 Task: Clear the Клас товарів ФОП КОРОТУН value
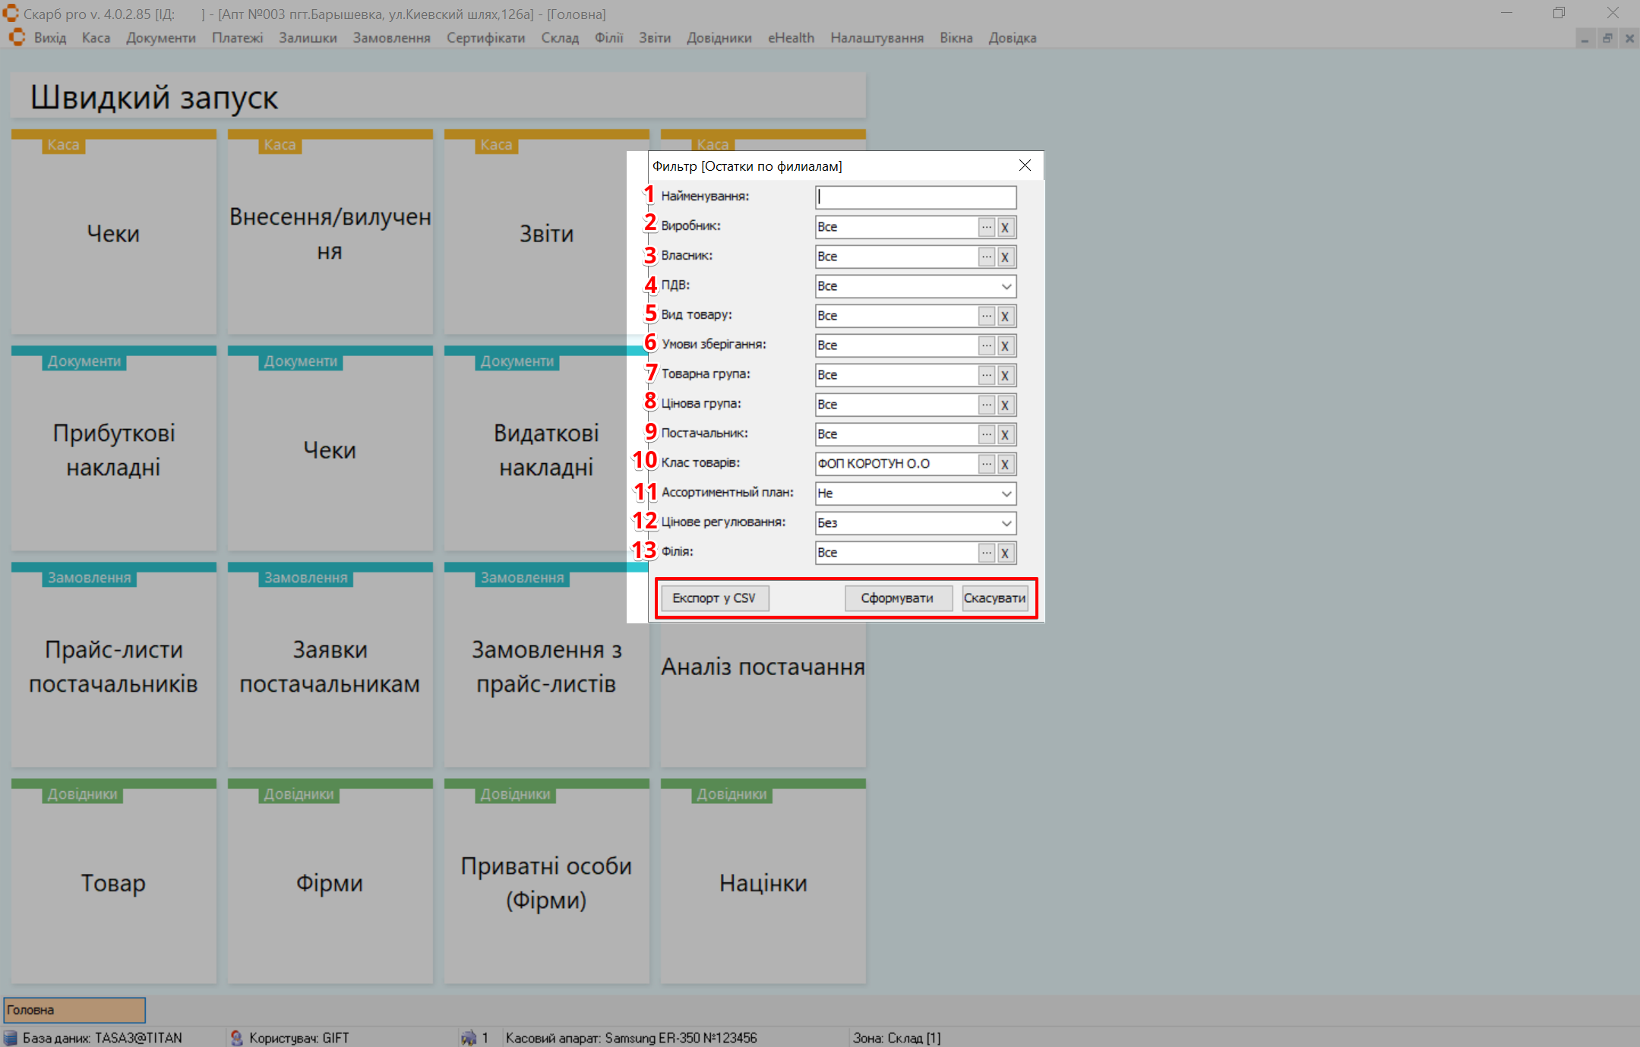pyautogui.click(x=1005, y=464)
